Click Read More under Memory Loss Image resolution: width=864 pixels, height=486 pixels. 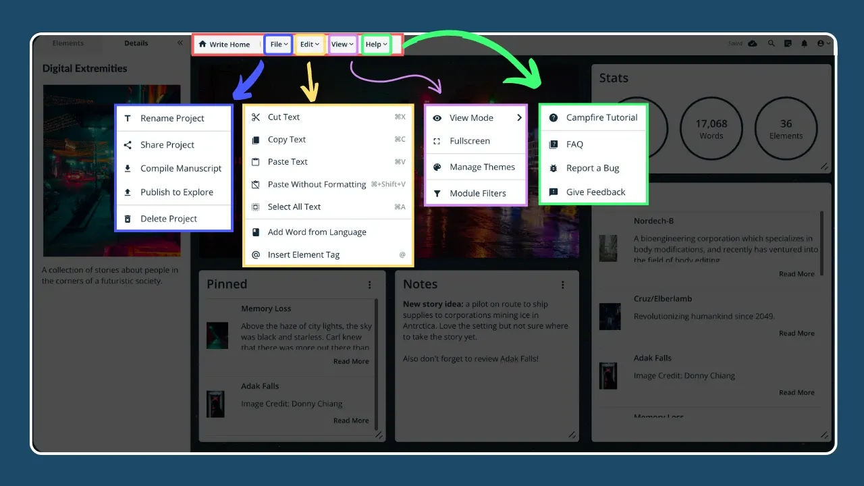coord(351,362)
